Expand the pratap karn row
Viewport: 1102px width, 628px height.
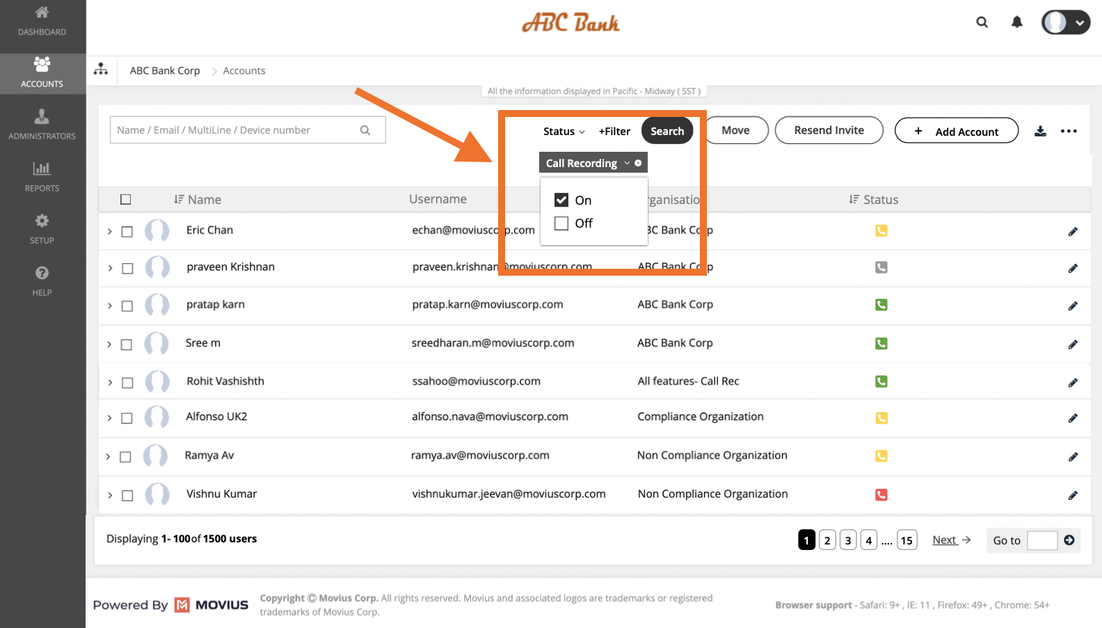click(110, 306)
